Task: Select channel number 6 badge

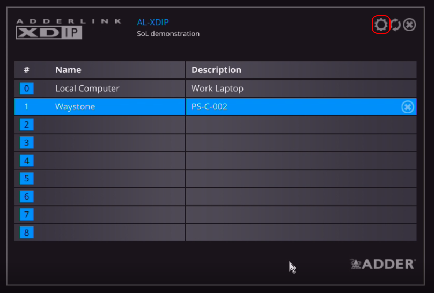Action: click(26, 196)
